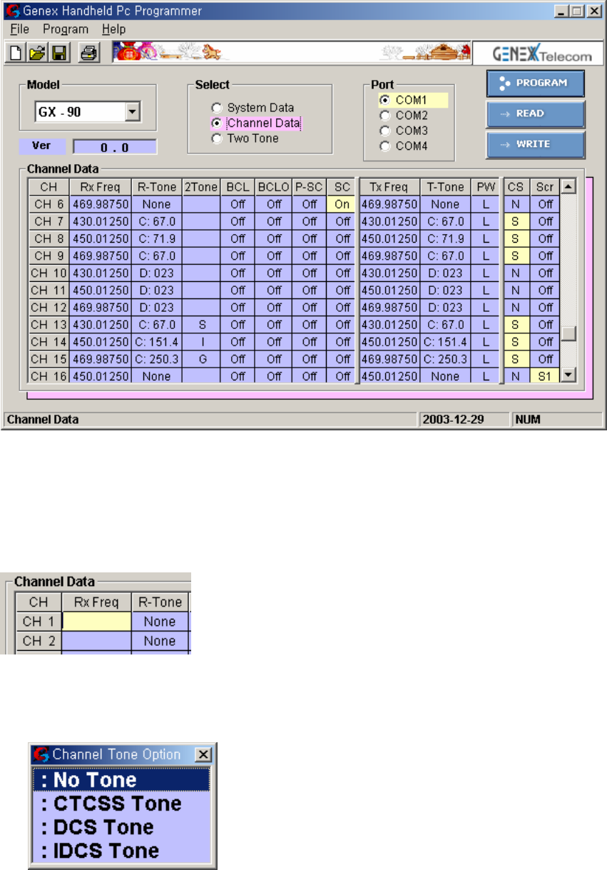Click the PROGRAM button
The image size is (607, 870).
[536, 83]
